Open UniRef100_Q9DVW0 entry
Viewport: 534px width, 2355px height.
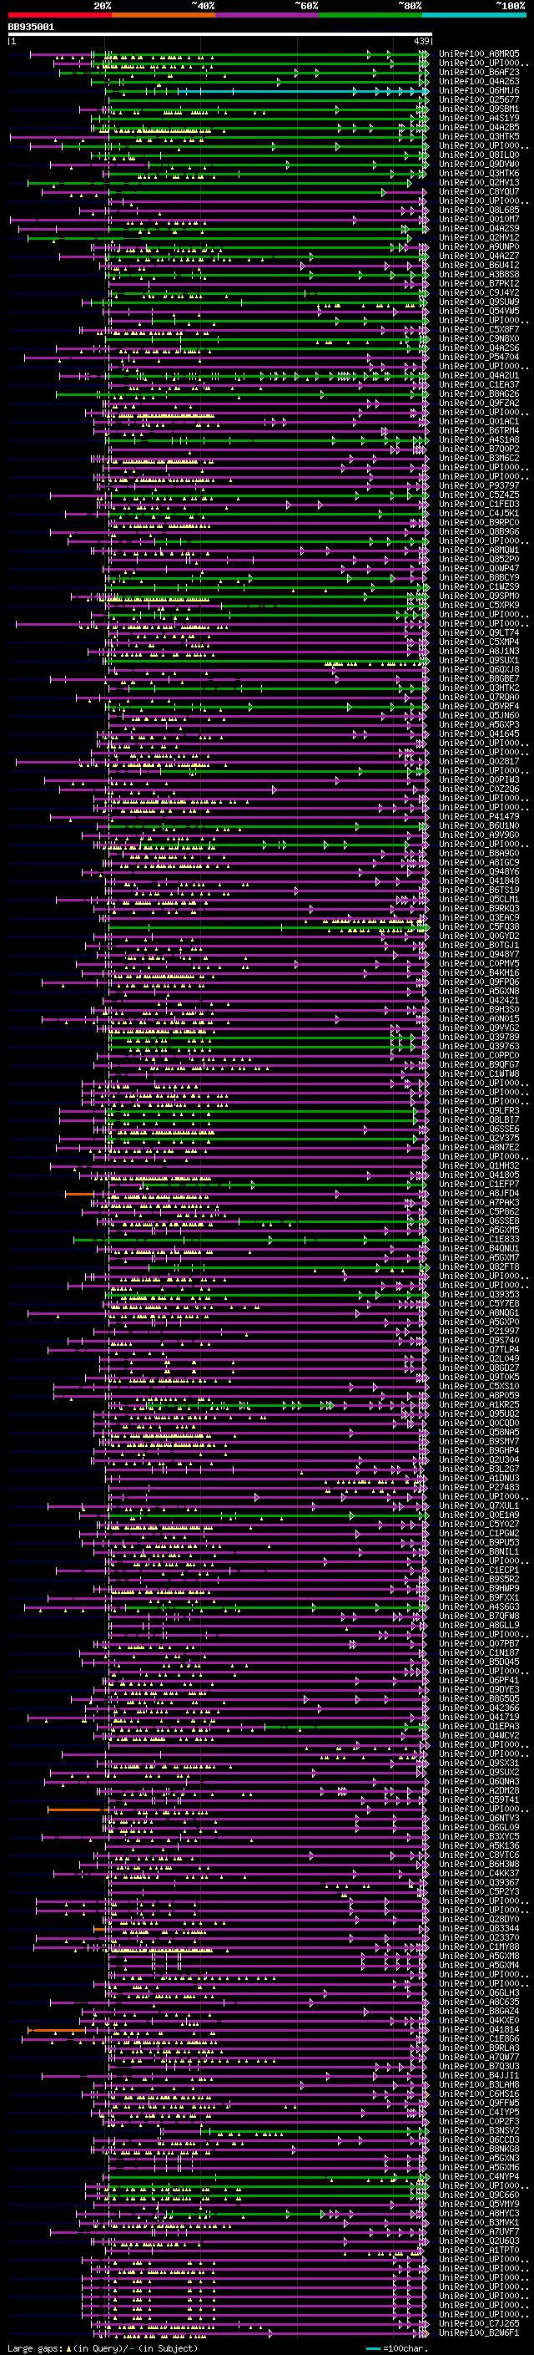point(479,164)
